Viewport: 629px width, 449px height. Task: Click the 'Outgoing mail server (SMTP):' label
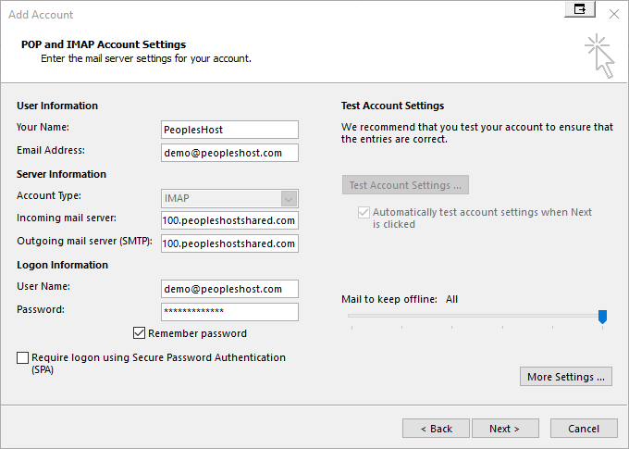point(84,241)
